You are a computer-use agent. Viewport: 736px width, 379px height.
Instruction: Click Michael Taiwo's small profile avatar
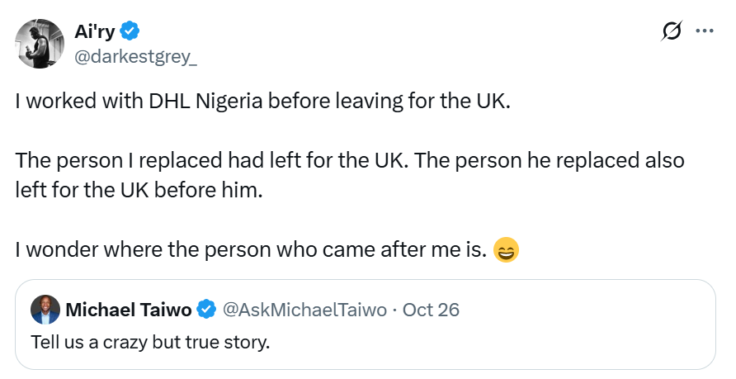[x=45, y=310]
